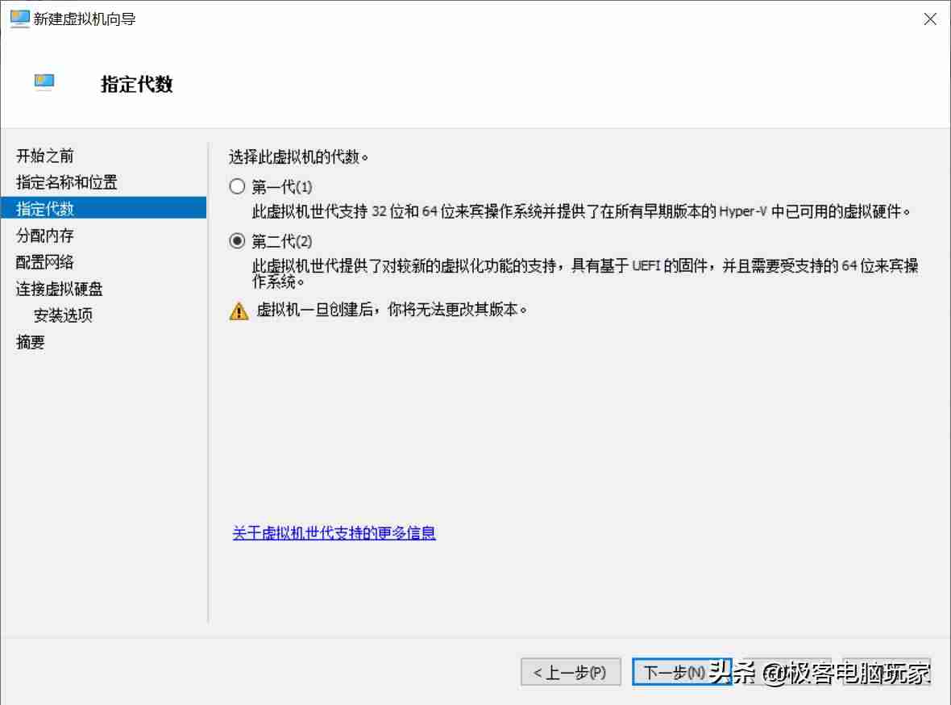The width and height of the screenshot is (951, 705).
Task: Go to 分配内存 step
Action: point(45,236)
